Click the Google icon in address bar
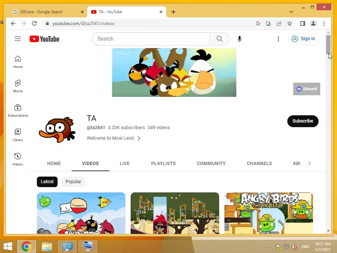This screenshot has width=337, height=253. tap(258, 23)
